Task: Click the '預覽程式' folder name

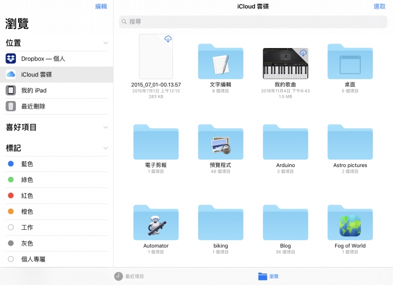Action: pyautogui.click(x=221, y=165)
